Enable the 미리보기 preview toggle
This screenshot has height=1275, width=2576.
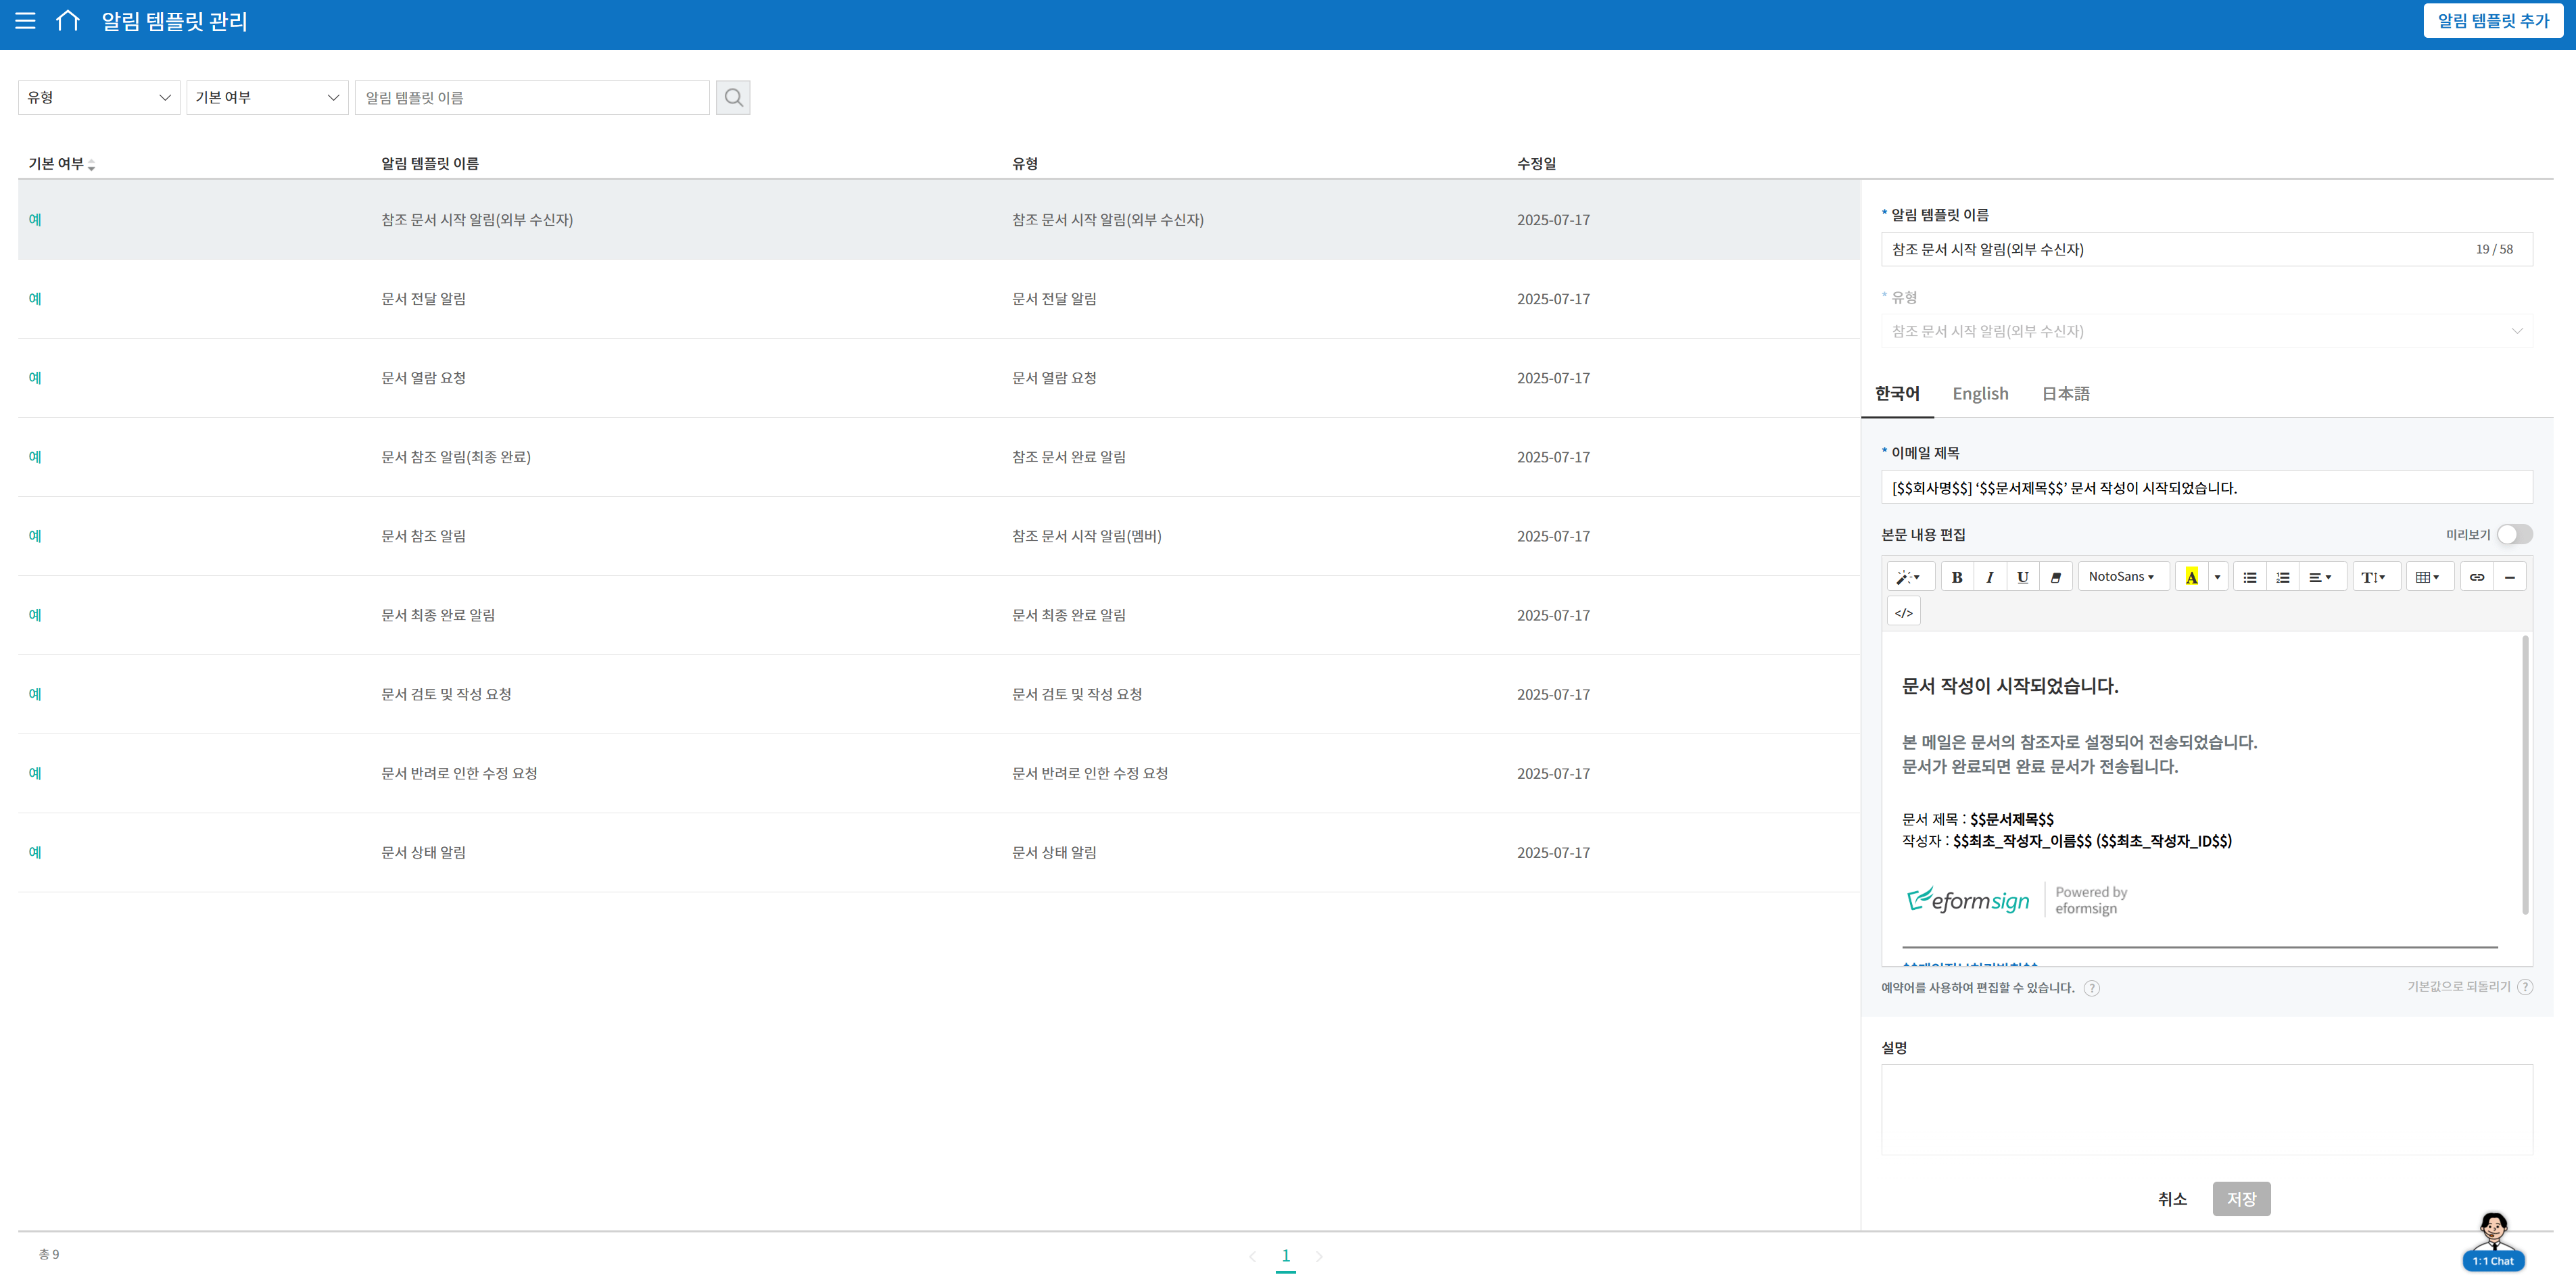point(2514,535)
